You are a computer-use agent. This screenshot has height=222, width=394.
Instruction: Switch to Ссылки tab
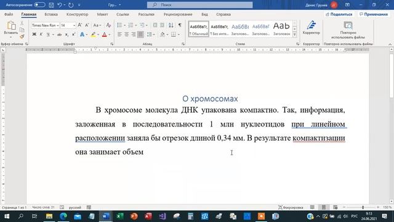tap(123, 14)
